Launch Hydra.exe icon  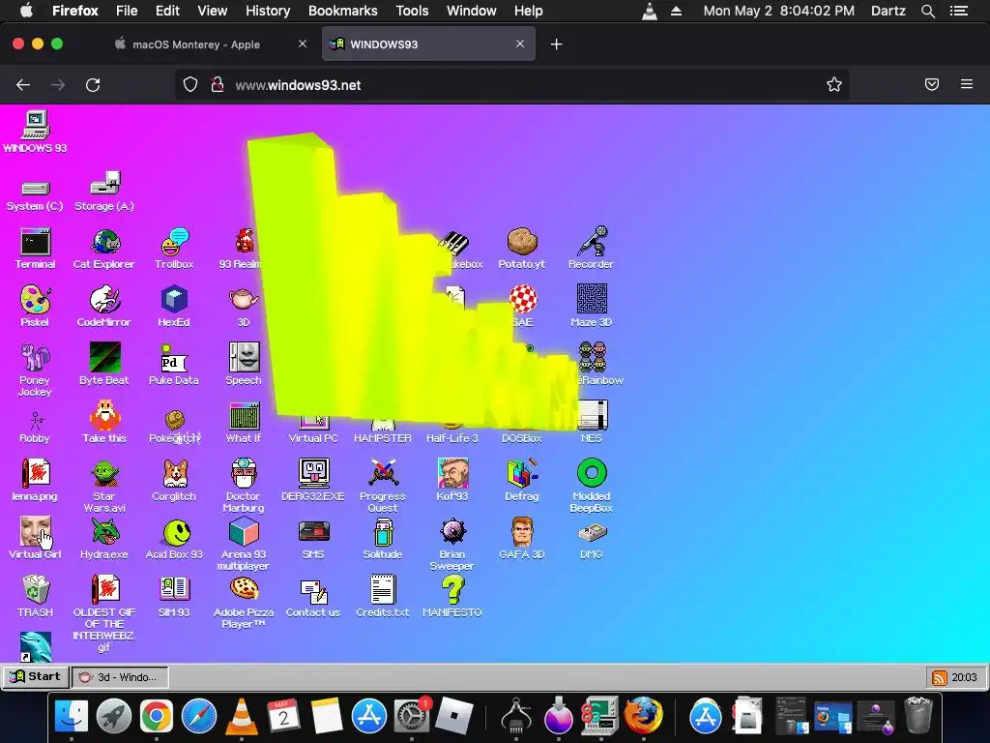(104, 539)
